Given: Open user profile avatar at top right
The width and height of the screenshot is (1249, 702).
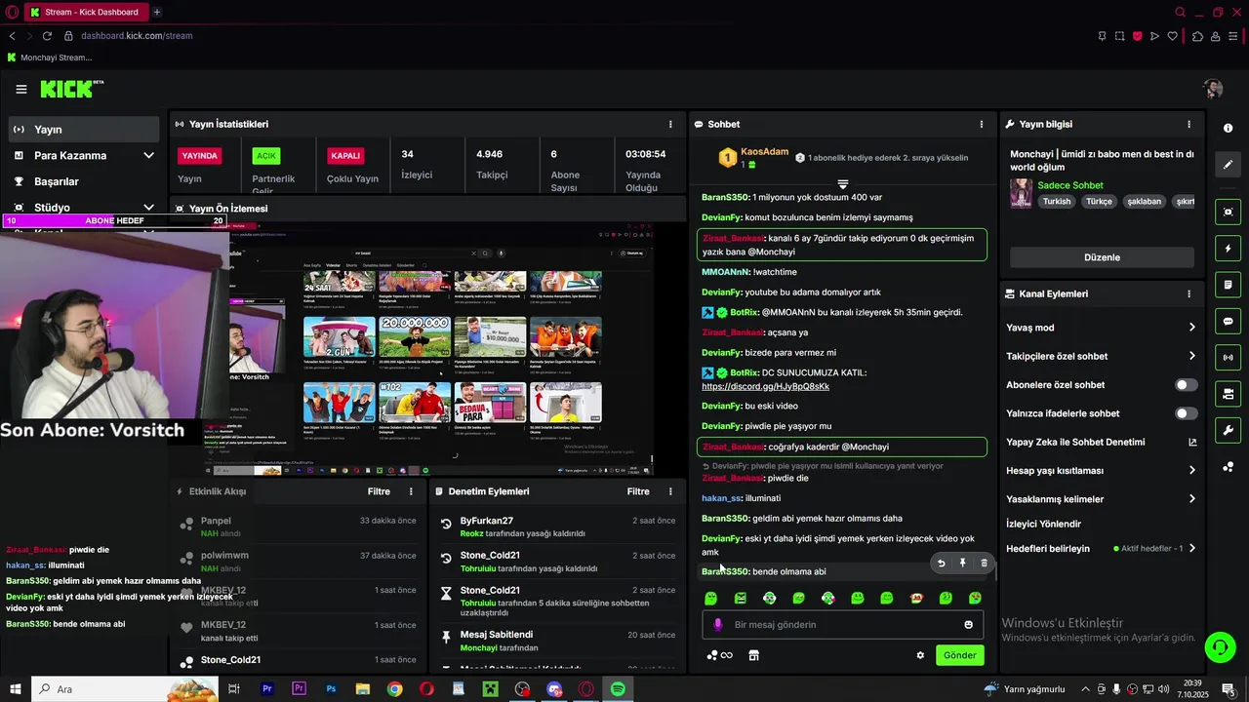Looking at the screenshot, I should point(1213,90).
